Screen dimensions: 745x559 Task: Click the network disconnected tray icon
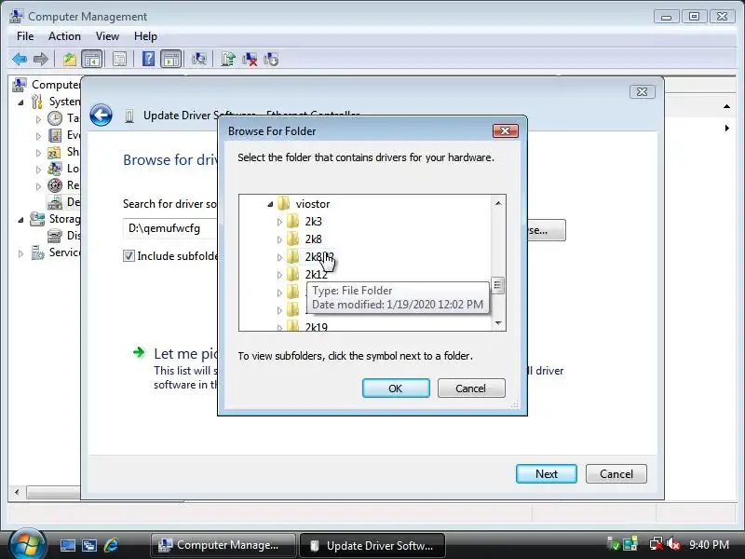tap(657, 544)
